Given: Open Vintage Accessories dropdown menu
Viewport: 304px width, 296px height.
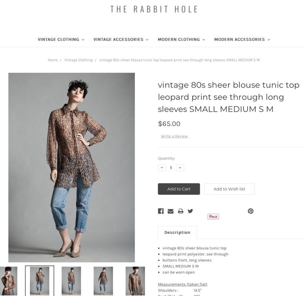Looking at the screenshot, I should [121, 40].
